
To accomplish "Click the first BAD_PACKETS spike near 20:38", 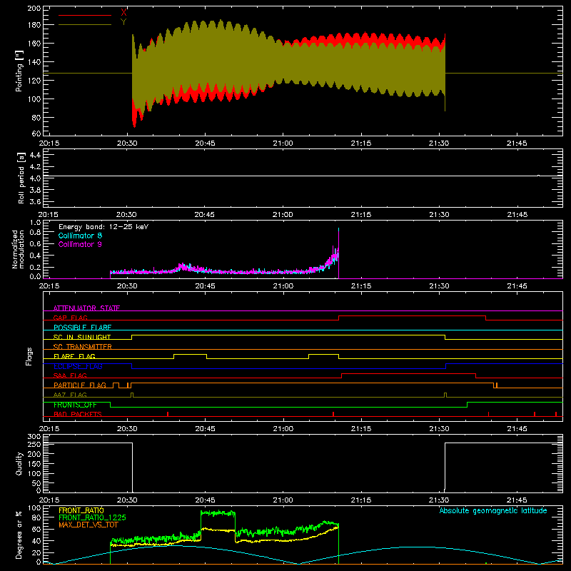I will tap(168, 414).
